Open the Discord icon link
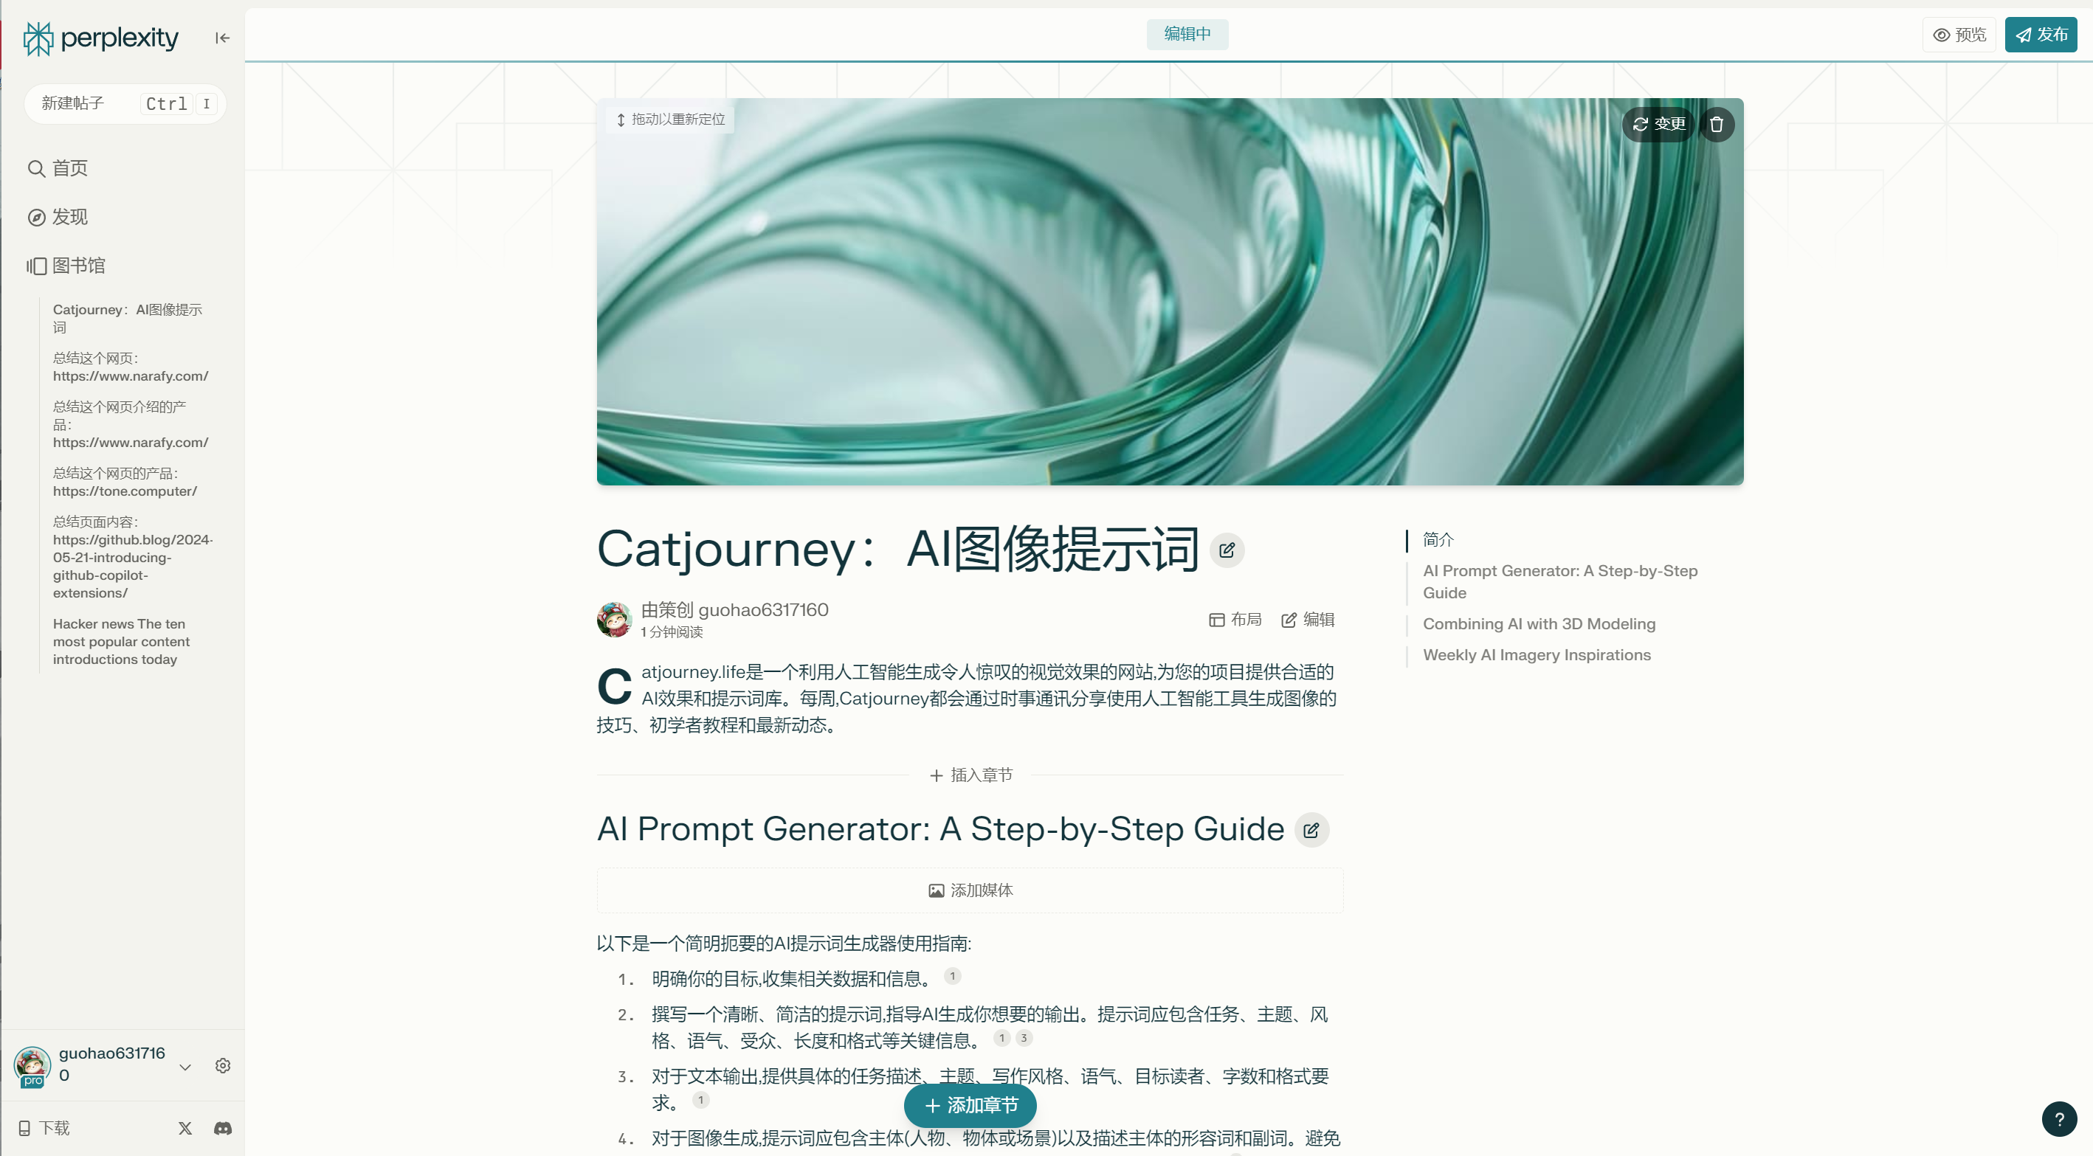 point(223,1127)
